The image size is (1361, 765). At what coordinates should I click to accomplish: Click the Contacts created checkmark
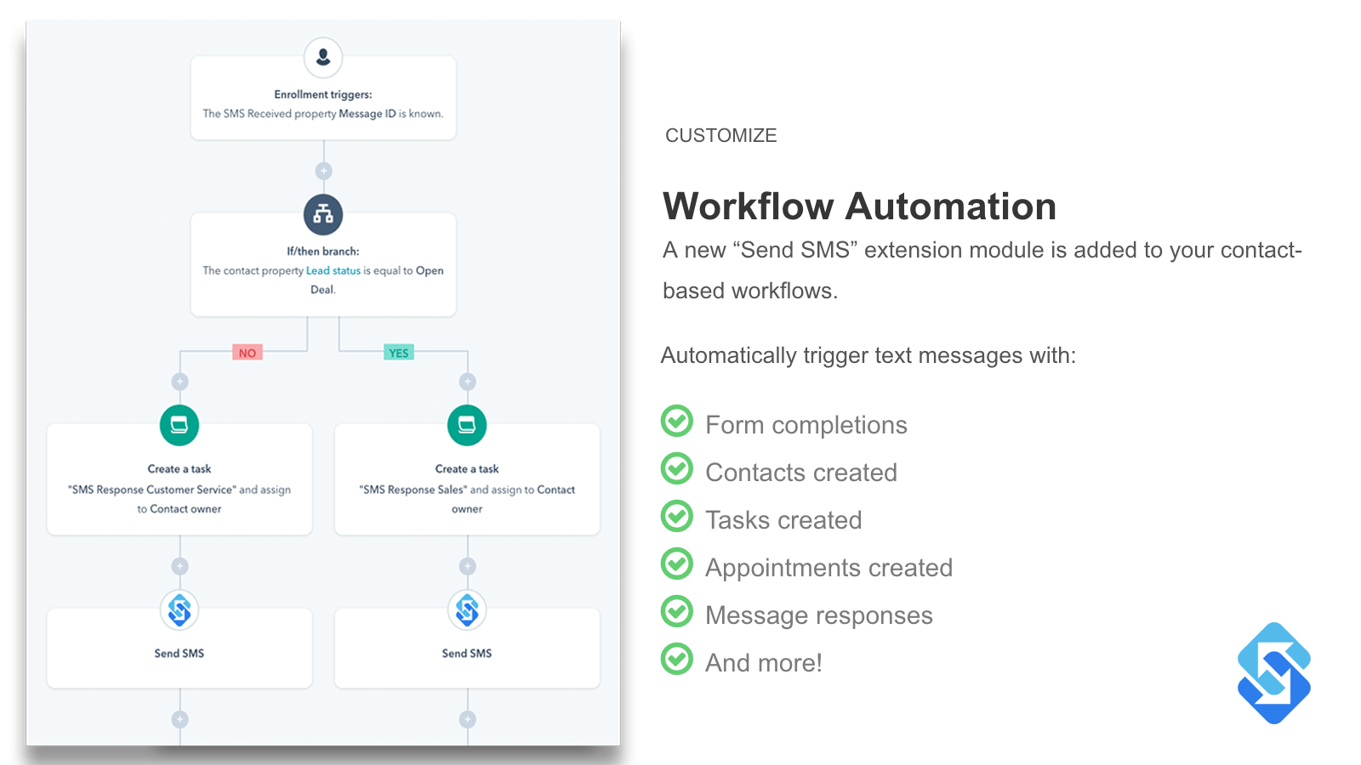(677, 468)
